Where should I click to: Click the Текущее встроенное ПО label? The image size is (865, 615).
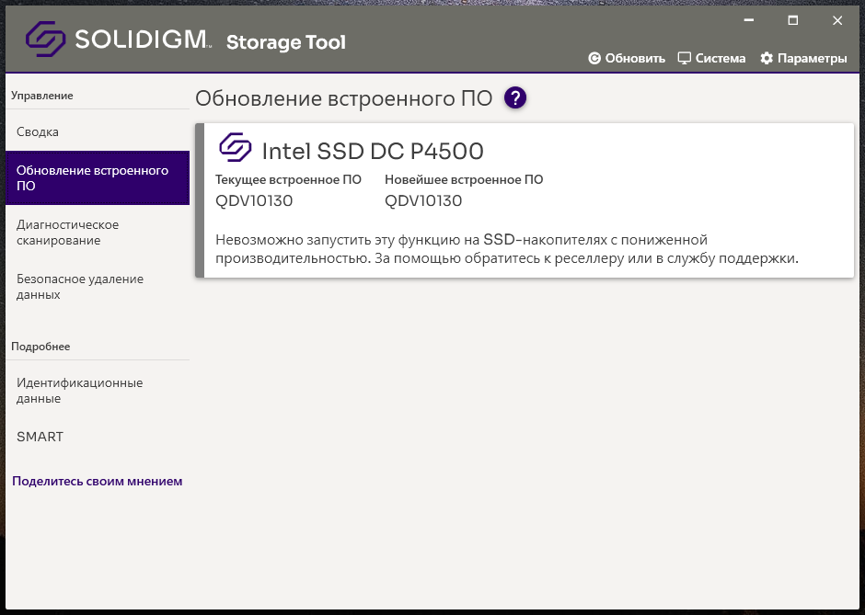click(x=288, y=179)
